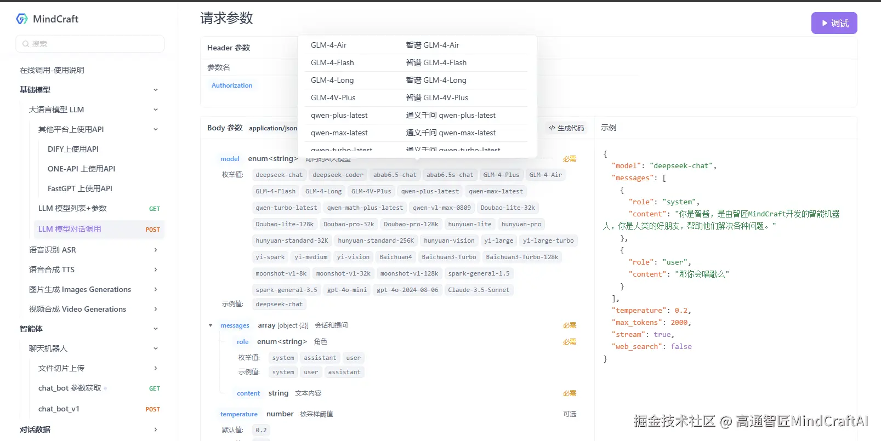This screenshot has width=881, height=441.
Task: Click "max_tokens" line in example JSON
Action: [x=651, y=323]
